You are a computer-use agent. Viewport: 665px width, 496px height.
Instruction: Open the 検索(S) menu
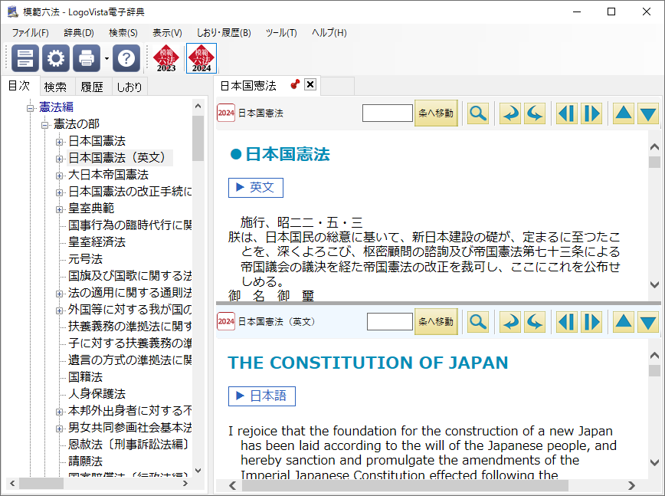click(123, 33)
